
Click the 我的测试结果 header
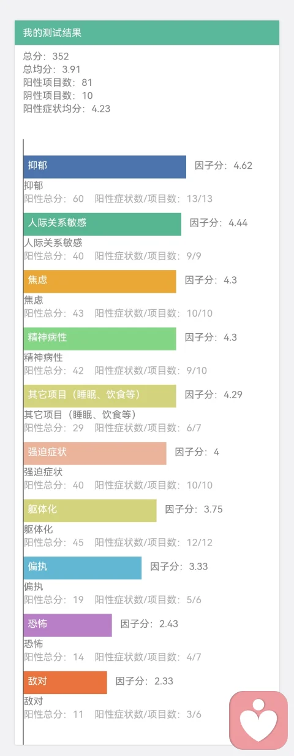click(147, 33)
